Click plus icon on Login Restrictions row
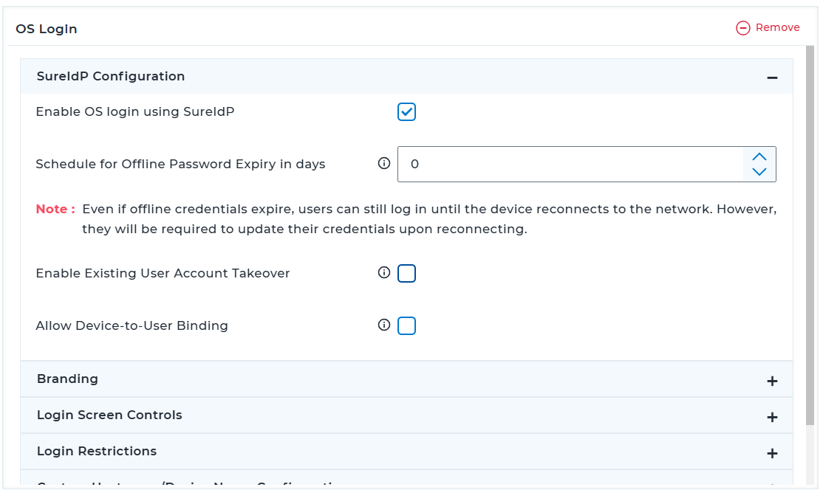This screenshot has height=490, width=823. coord(772,453)
